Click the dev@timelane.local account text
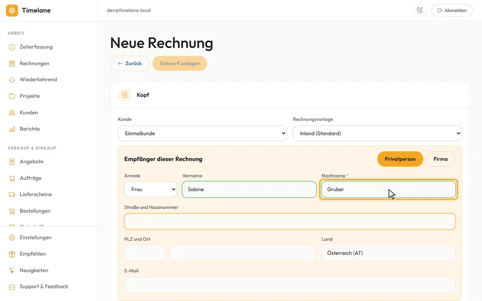The image size is (482, 301). point(129,11)
